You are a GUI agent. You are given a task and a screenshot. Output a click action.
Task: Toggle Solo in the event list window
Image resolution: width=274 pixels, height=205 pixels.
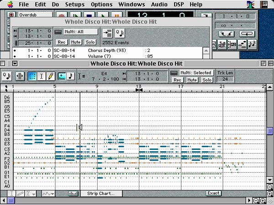pyautogui.click(x=90, y=42)
